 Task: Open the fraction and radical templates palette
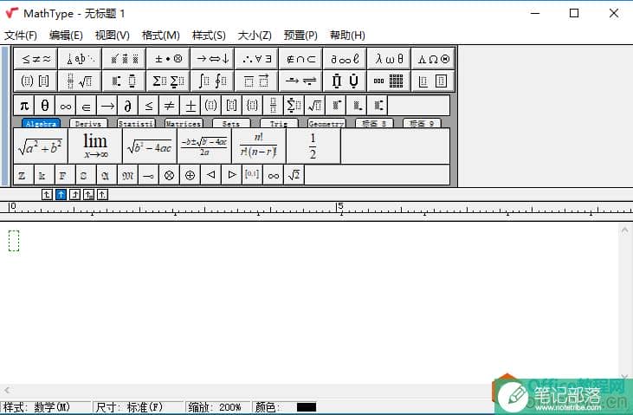pyautogui.click(x=80, y=81)
